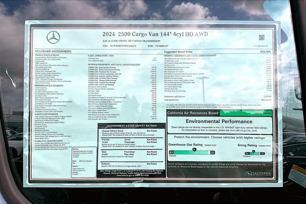
Task: Click 'Not Rated' in the Passenger row
Action: [x=151, y=142]
